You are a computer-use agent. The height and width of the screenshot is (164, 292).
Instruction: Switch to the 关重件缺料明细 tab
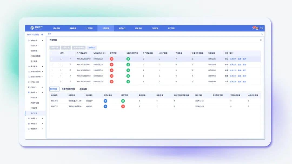68,89
